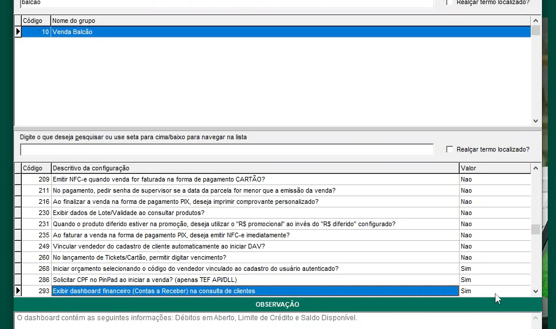Click the row indicator arrow beside code 293
The height and width of the screenshot is (329, 556).
click(18, 291)
